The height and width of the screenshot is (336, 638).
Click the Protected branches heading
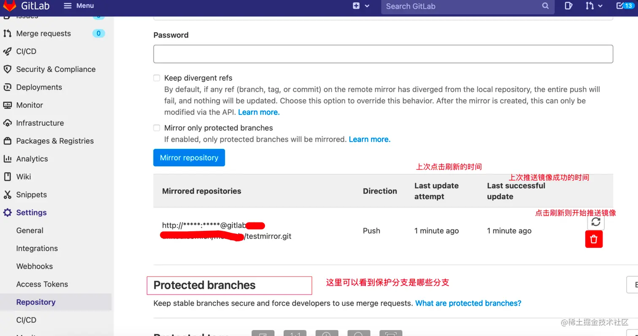click(205, 285)
